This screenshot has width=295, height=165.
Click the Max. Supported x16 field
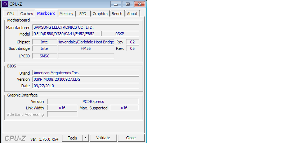coord(124,108)
